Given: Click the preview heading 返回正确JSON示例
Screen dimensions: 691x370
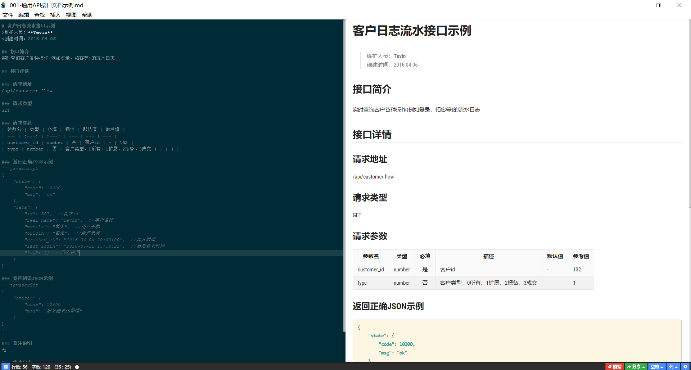Looking at the screenshot, I should click(x=388, y=306).
